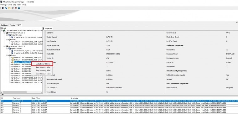Click the tree panel horizontal scrollbar
The height and width of the screenshot is (114, 238).
(x=21, y=92)
